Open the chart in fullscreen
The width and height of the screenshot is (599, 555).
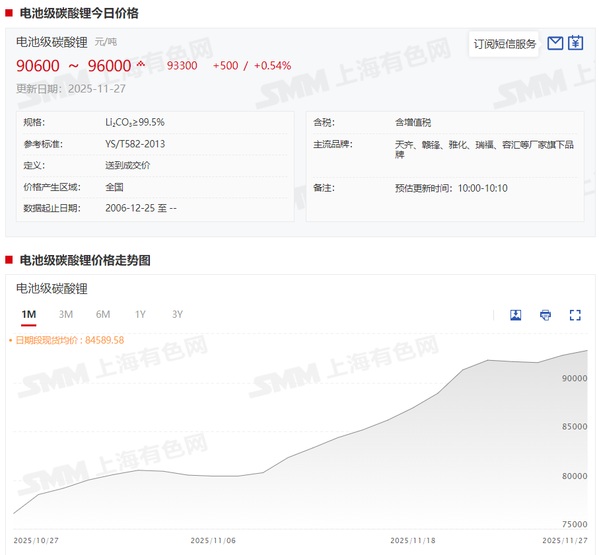575,315
